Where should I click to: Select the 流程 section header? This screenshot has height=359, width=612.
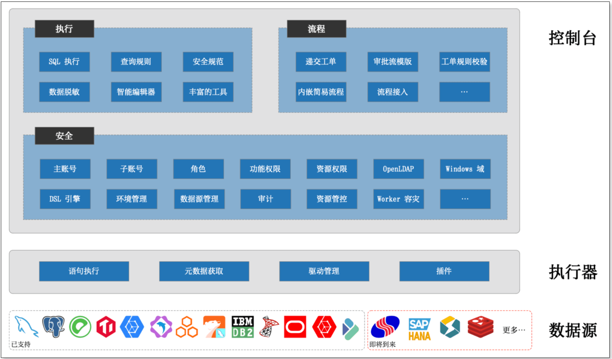coord(316,29)
